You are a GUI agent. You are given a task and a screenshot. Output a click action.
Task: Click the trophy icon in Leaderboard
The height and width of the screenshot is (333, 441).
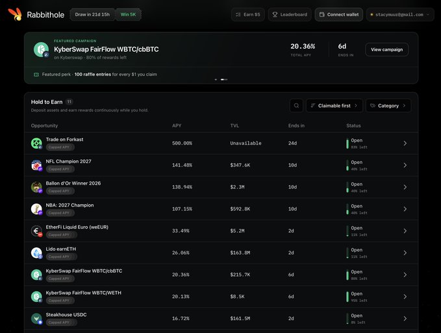coord(275,15)
